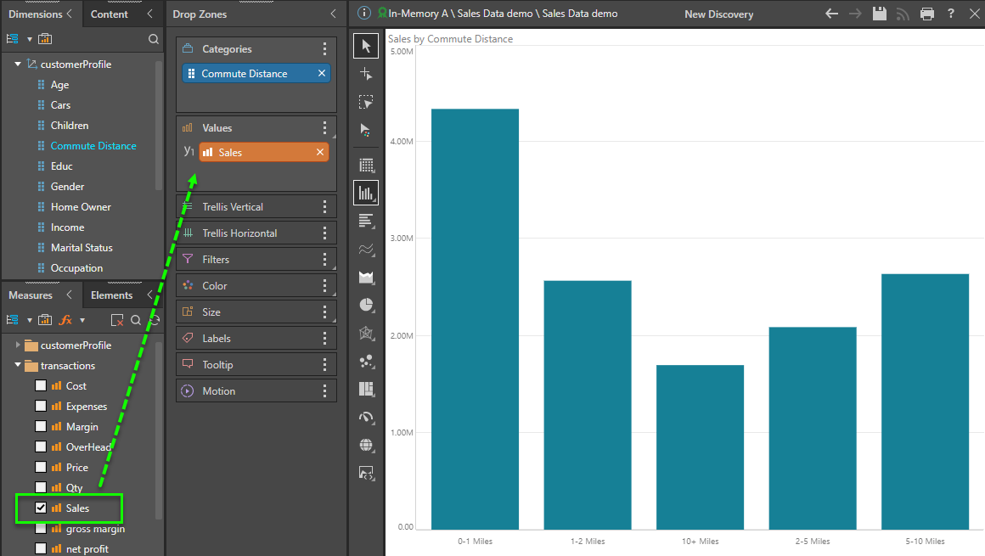The height and width of the screenshot is (556, 985).
Task: Click the search icon in Dimensions panel
Action: click(x=154, y=39)
